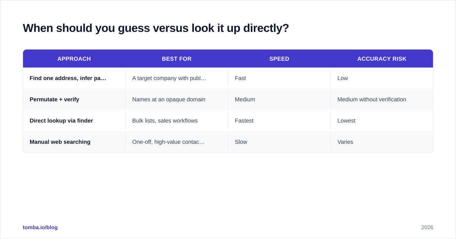
Task: Select the 'Manual web searching' cell
Action: pos(74,142)
